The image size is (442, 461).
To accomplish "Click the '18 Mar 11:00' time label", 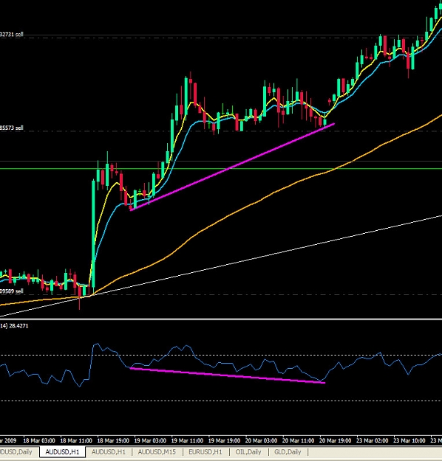I will click(x=76, y=440).
